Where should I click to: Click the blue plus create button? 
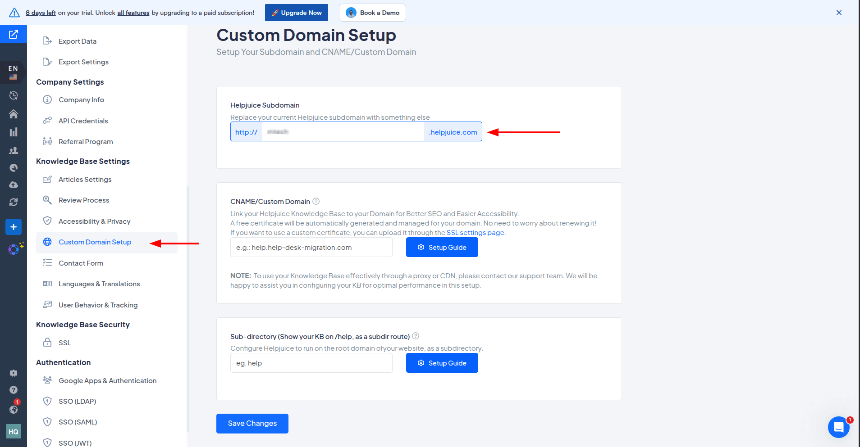coord(14,227)
